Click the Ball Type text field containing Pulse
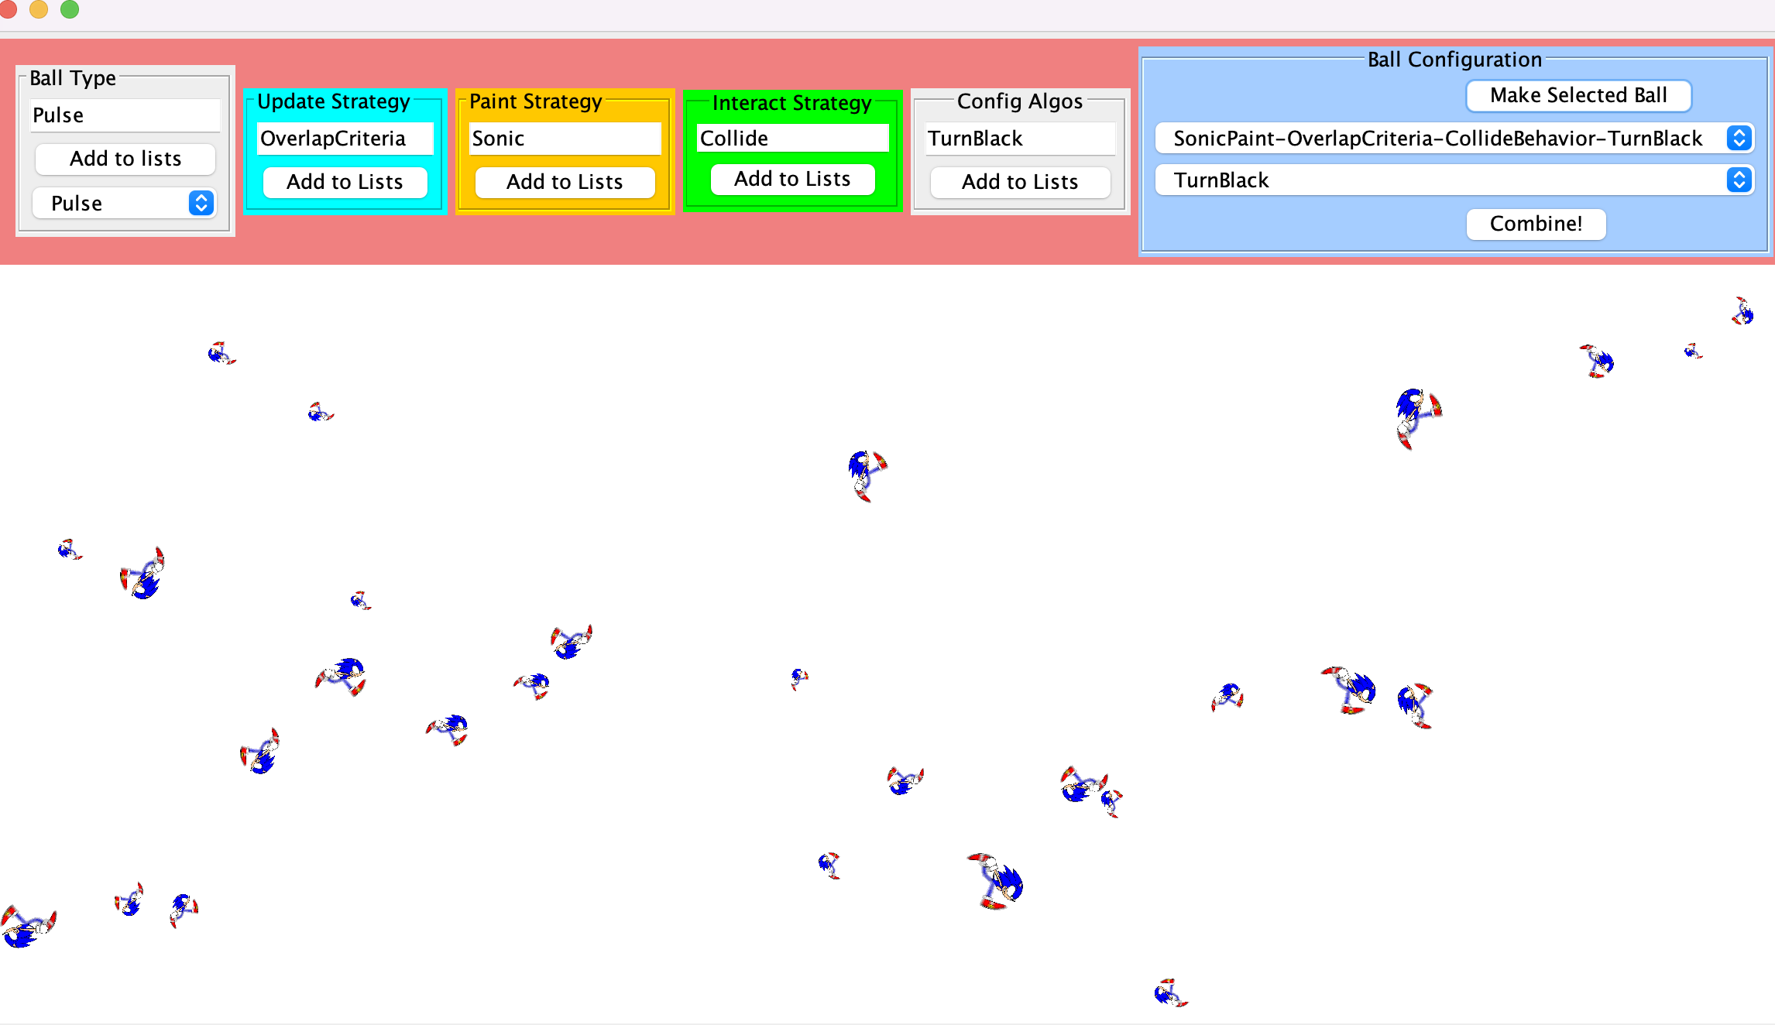 (125, 115)
